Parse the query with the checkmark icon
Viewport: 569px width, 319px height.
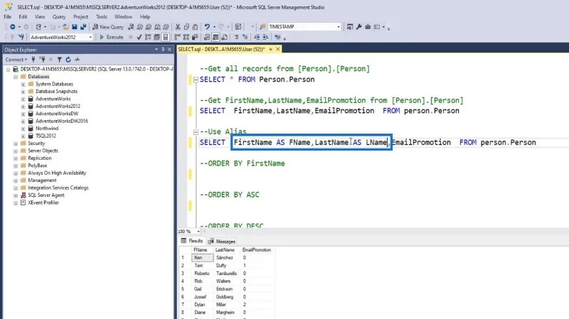pos(139,37)
